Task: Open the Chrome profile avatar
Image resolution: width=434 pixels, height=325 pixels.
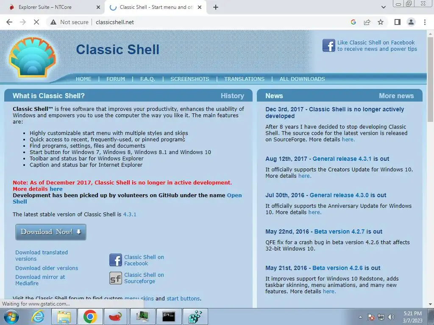Action: click(x=411, y=22)
